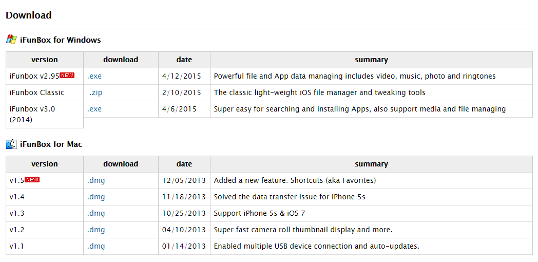Download the Mac v1.1 .dmg file
The height and width of the screenshot is (262, 538).
tap(96, 246)
